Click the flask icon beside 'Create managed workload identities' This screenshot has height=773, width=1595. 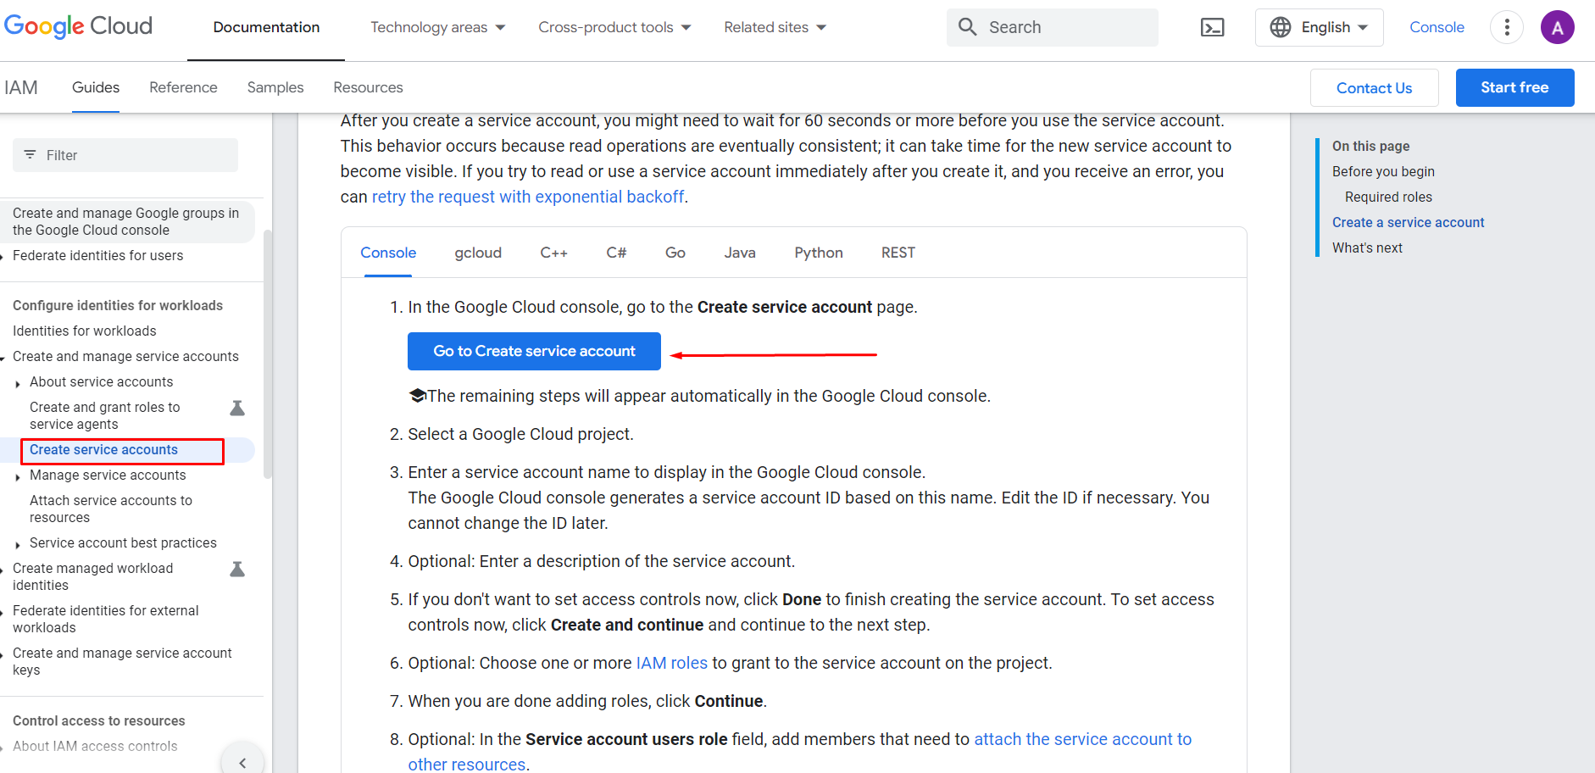[236, 569]
